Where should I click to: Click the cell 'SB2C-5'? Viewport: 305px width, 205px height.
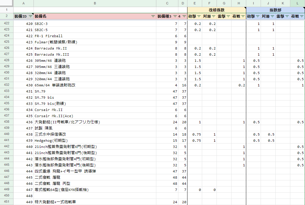95,30
